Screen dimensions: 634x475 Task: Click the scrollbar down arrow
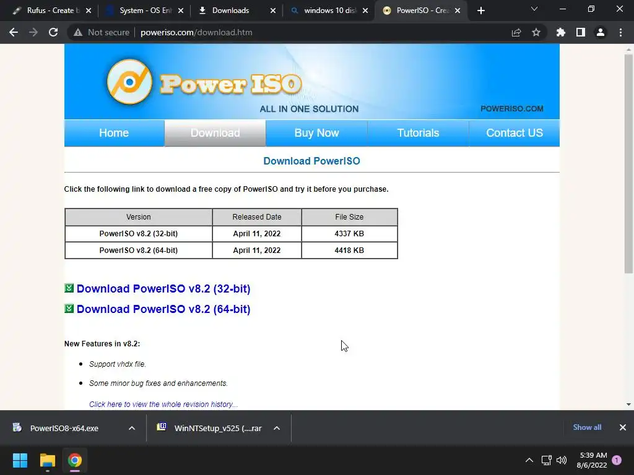click(628, 404)
